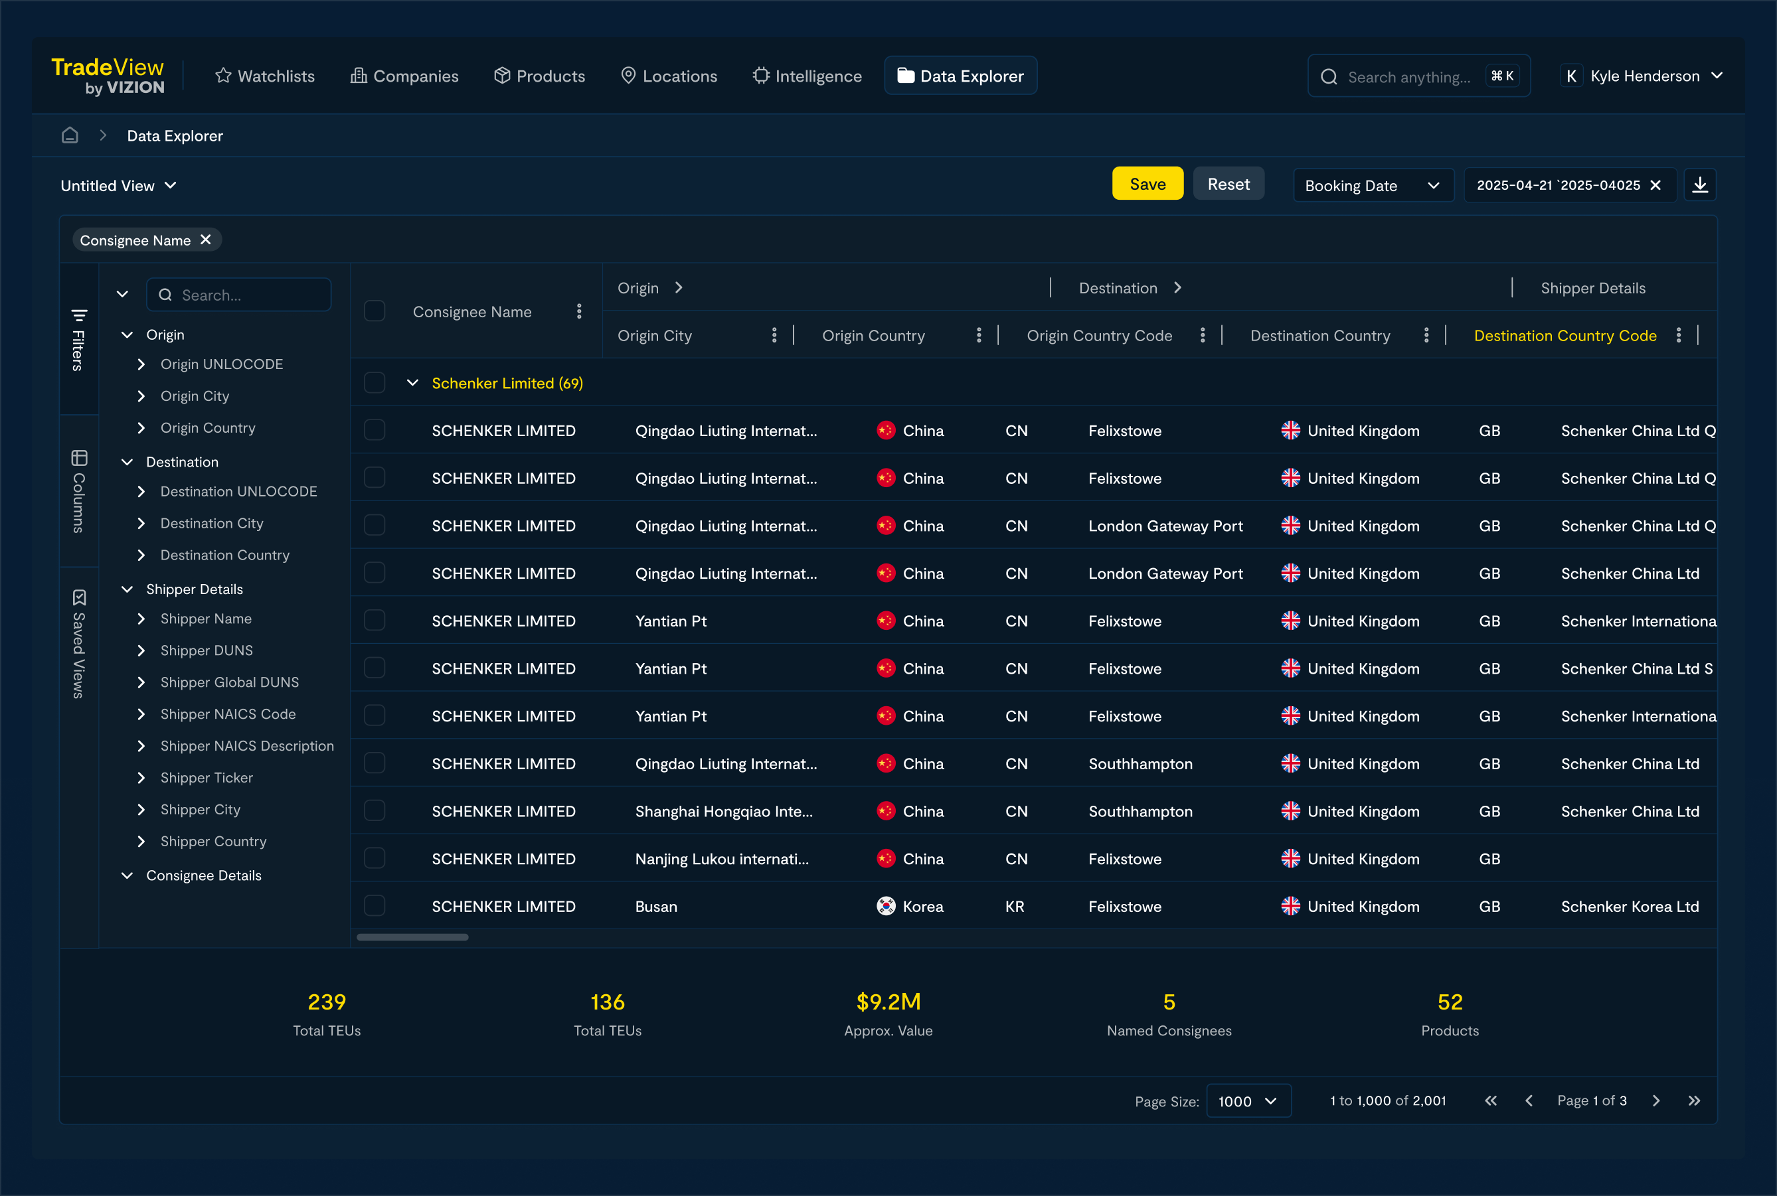
Task: Open the Columns side panel
Action: tap(78, 491)
